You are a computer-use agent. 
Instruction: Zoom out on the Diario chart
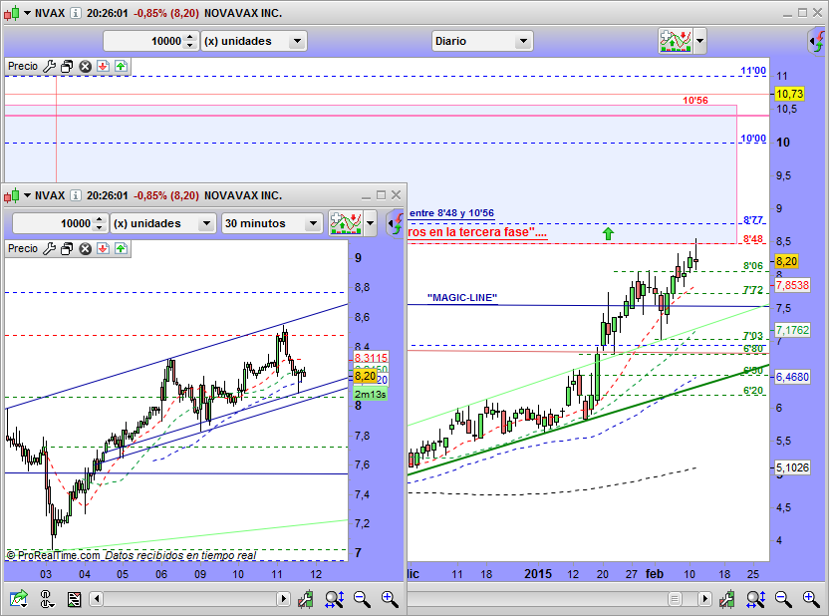(783, 599)
